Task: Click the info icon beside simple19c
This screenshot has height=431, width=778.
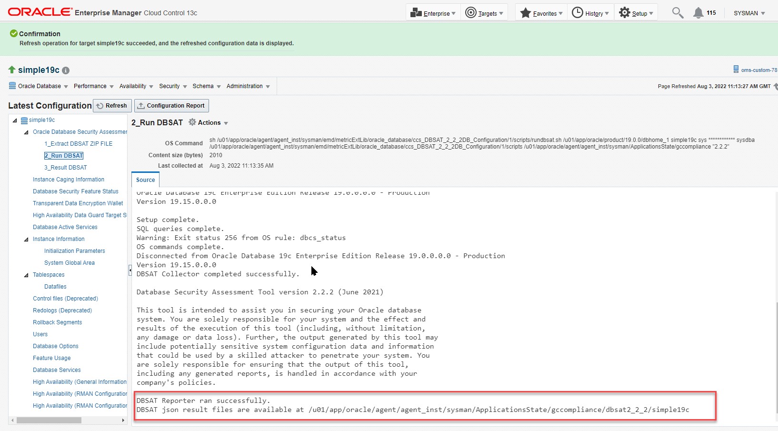Action: coord(66,70)
